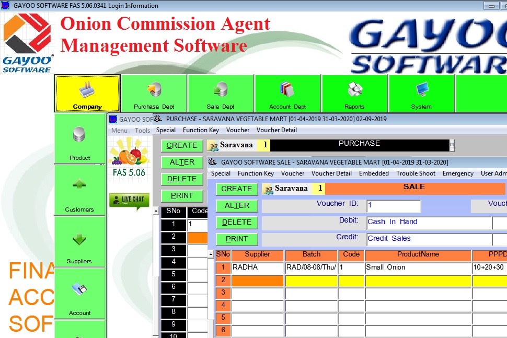Click the Sale window title bar icon
This screenshot has width=507, height=338.
212,162
